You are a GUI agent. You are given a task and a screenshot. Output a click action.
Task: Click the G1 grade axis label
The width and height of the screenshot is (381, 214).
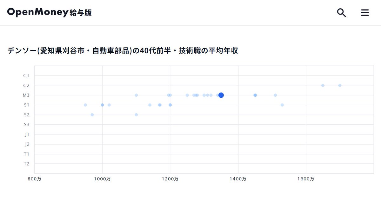pos(26,76)
